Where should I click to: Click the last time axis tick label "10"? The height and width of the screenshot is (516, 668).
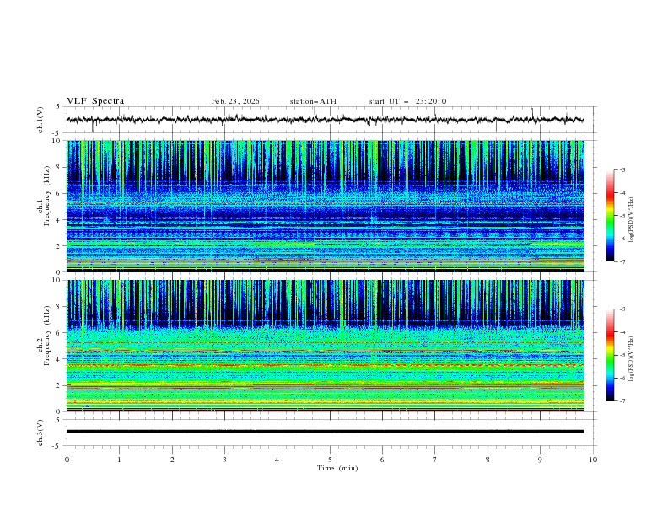593,460
